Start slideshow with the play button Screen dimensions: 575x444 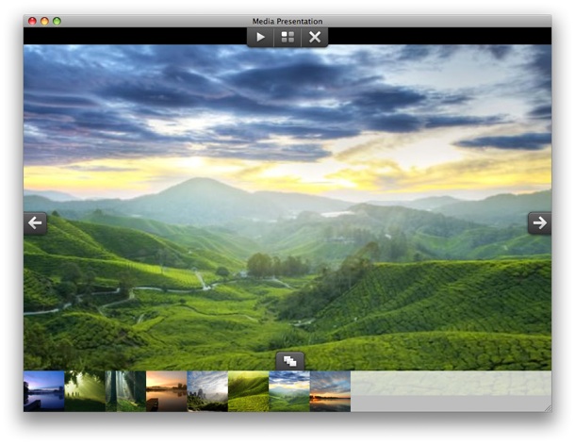point(261,37)
